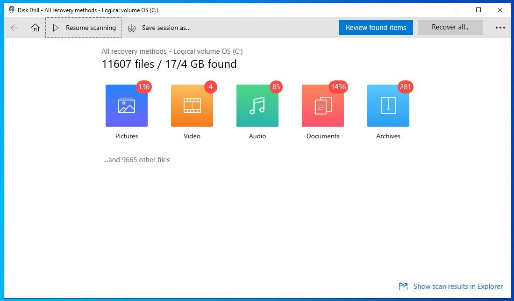Go back with the left arrow

point(14,28)
